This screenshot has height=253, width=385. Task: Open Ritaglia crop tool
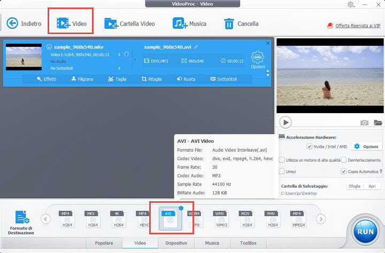pos(151,79)
